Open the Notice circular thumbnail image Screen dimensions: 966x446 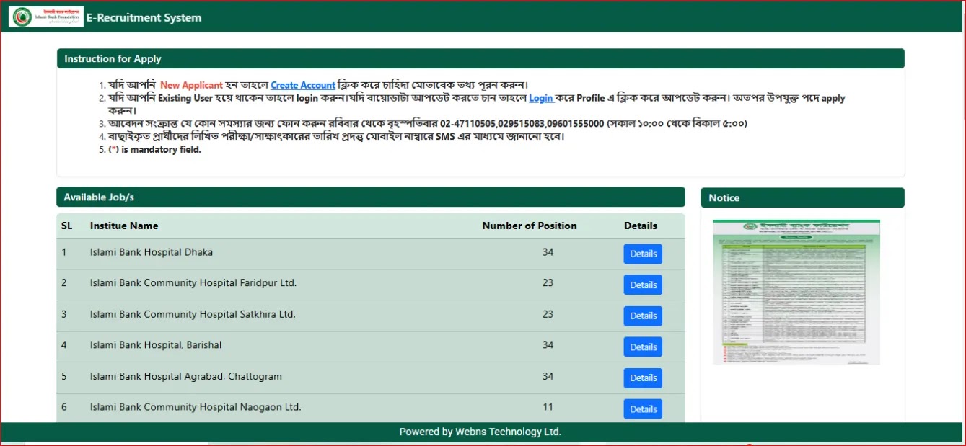coord(796,292)
